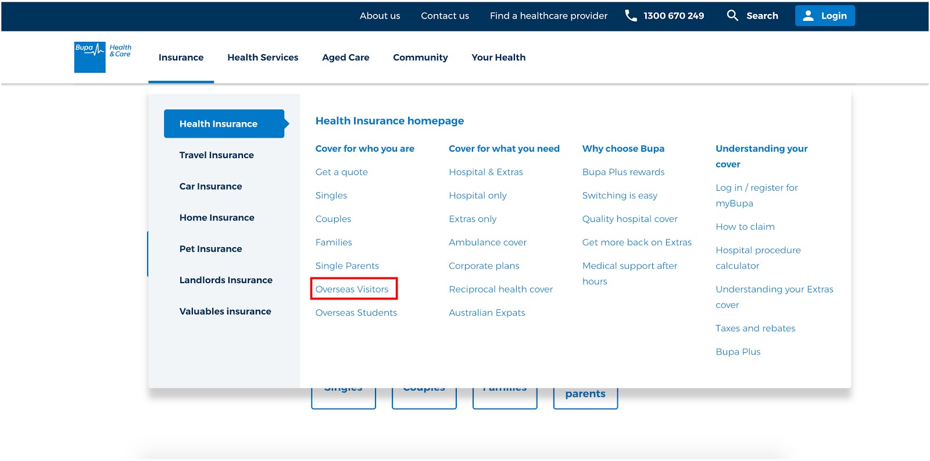The image size is (930, 461).
Task: Click the Why choose Bupa heading
Action: coord(623,149)
